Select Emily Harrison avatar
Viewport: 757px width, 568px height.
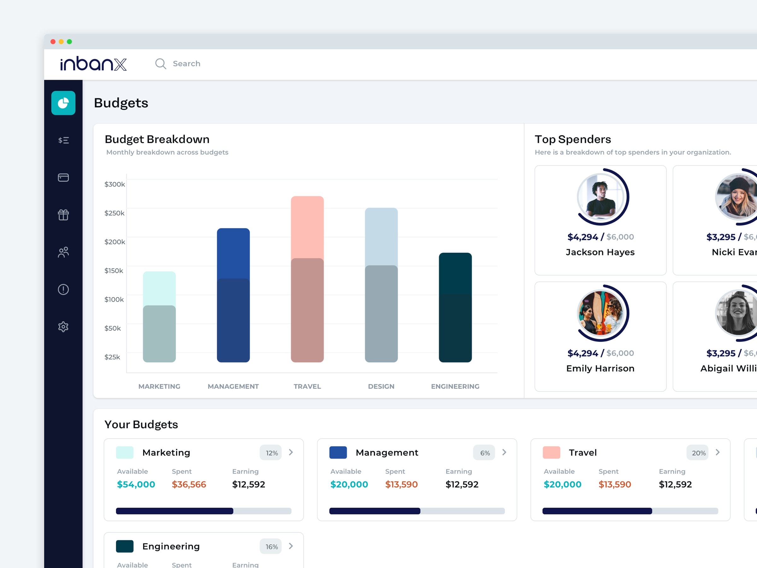click(x=601, y=313)
